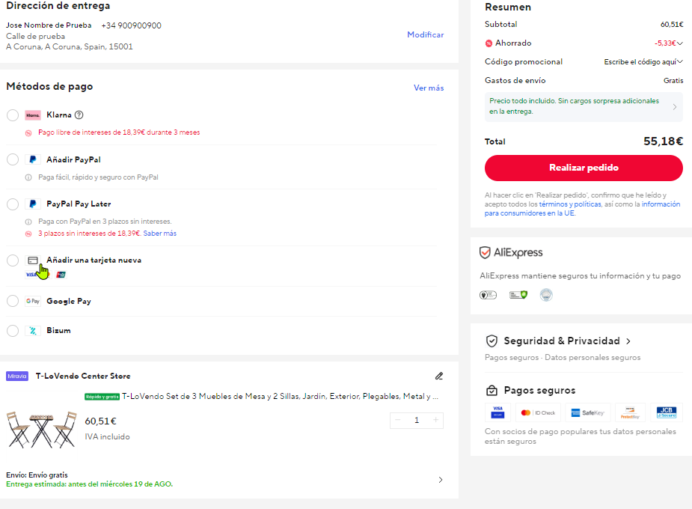Image resolution: width=692 pixels, height=509 pixels.
Task: Expand the Código promocional entry field
Action: [x=643, y=62]
